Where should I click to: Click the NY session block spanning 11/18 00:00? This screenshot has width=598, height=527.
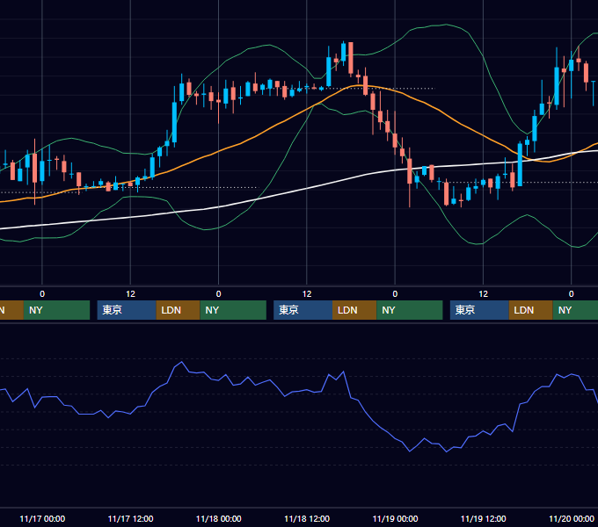233,310
